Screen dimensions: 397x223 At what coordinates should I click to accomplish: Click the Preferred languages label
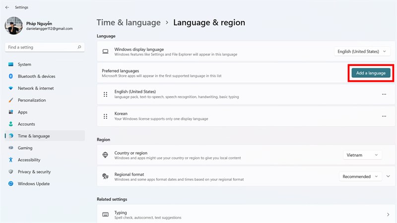point(120,71)
